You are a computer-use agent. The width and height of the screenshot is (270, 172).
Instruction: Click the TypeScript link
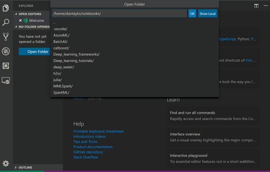coord(227,39)
